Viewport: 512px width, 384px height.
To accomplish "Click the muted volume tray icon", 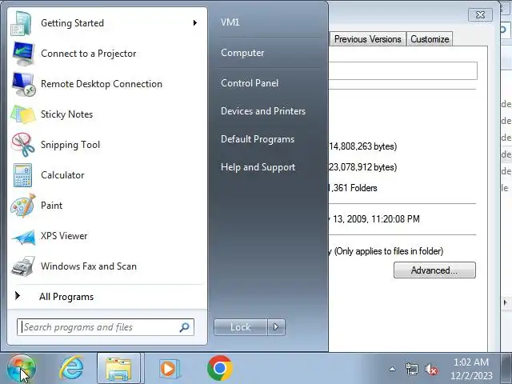I will coord(431,370).
